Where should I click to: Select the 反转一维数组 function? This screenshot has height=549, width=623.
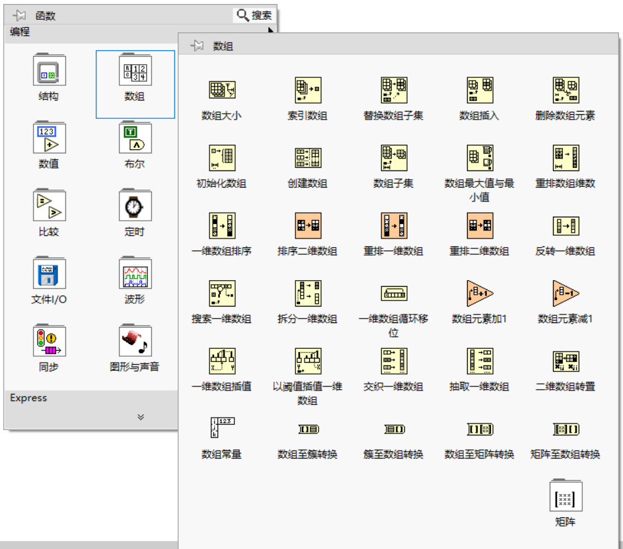pos(566,226)
